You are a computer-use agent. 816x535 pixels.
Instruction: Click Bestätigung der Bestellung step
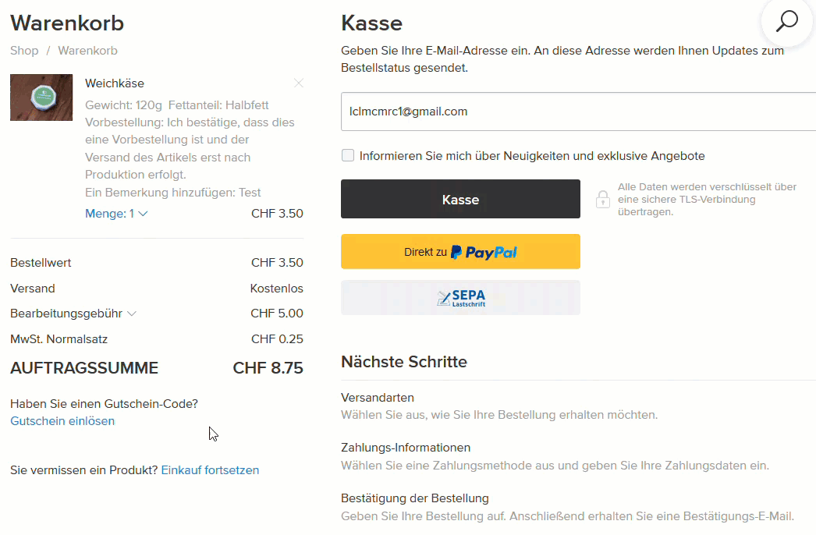[x=414, y=498]
